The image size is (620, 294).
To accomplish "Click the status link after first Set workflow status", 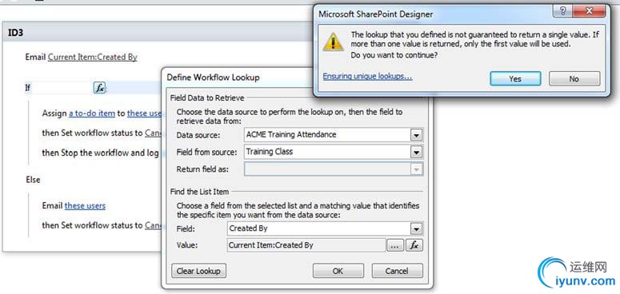I will [154, 133].
